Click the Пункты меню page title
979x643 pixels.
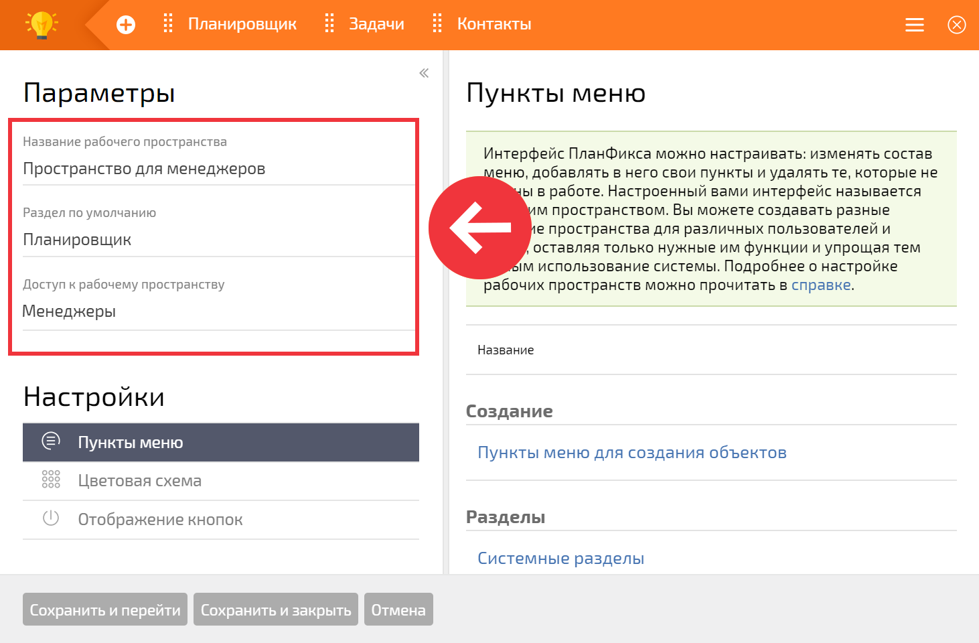[556, 92]
